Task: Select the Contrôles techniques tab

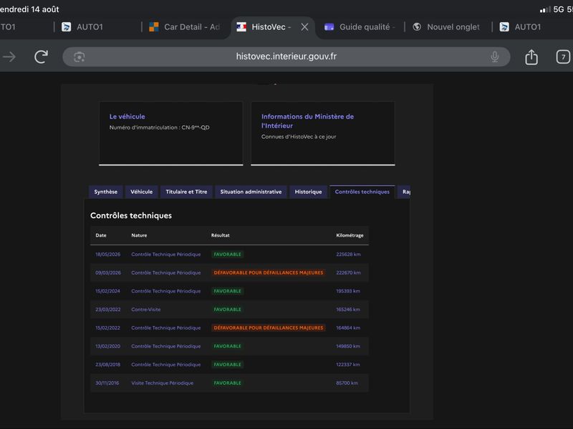Action: point(362,192)
